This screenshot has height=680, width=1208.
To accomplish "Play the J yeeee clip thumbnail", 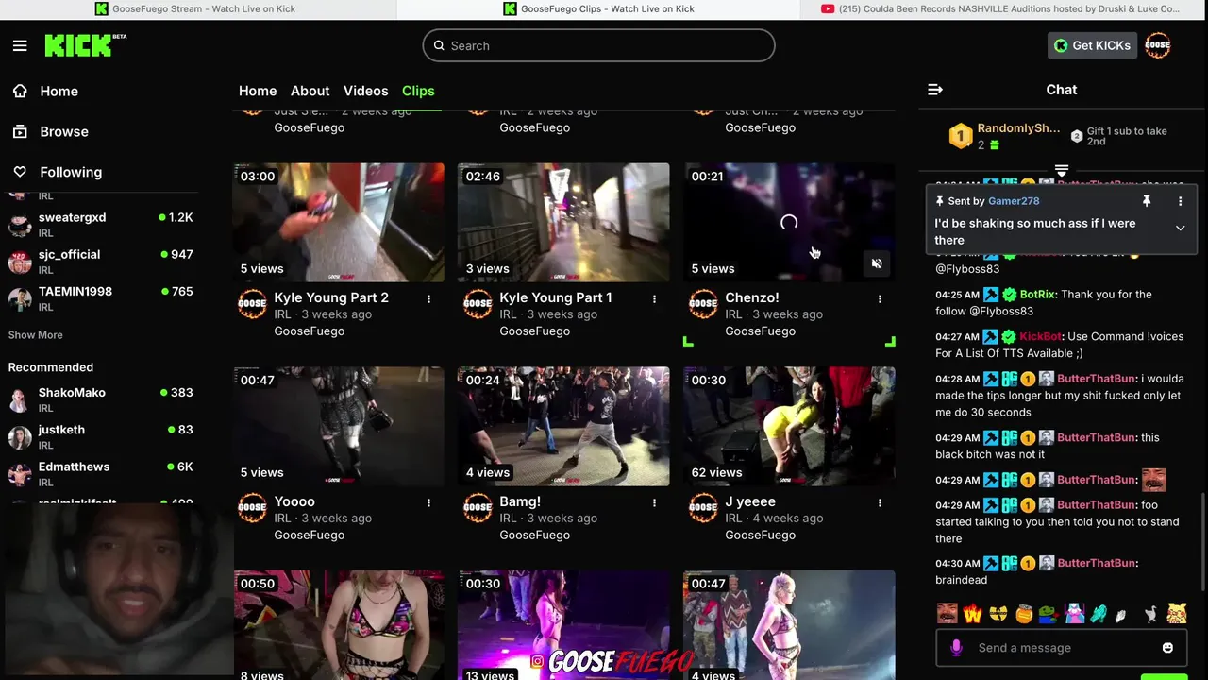I will click(x=789, y=426).
